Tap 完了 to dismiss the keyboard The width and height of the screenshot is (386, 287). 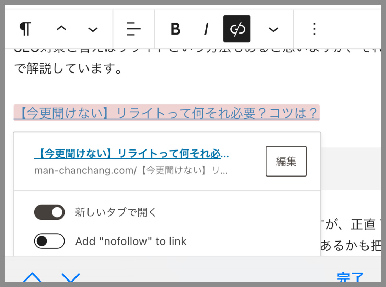click(350, 277)
